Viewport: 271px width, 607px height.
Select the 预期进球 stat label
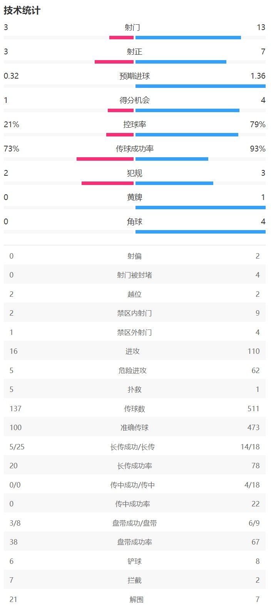coord(135,76)
